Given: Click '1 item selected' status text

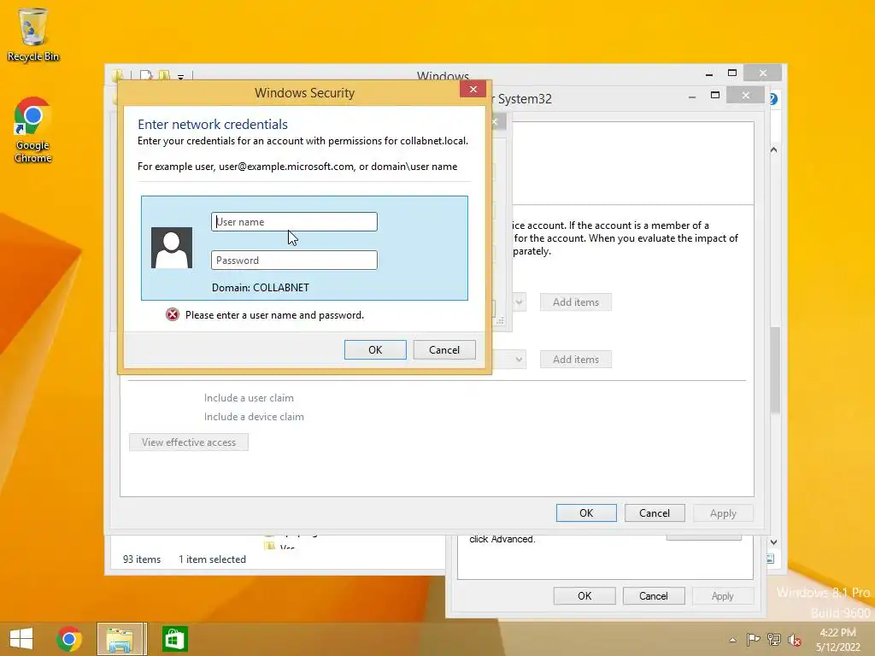Looking at the screenshot, I should [x=212, y=559].
